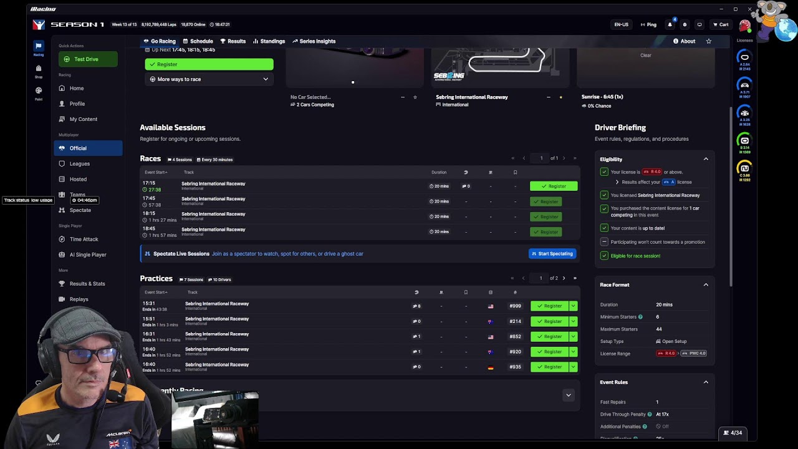
Task: Select the Dirt Oval license gauge B 3.14
Action: 744,143
